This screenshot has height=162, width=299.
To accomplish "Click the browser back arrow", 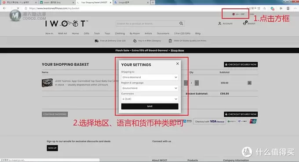I will coord(4,8).
